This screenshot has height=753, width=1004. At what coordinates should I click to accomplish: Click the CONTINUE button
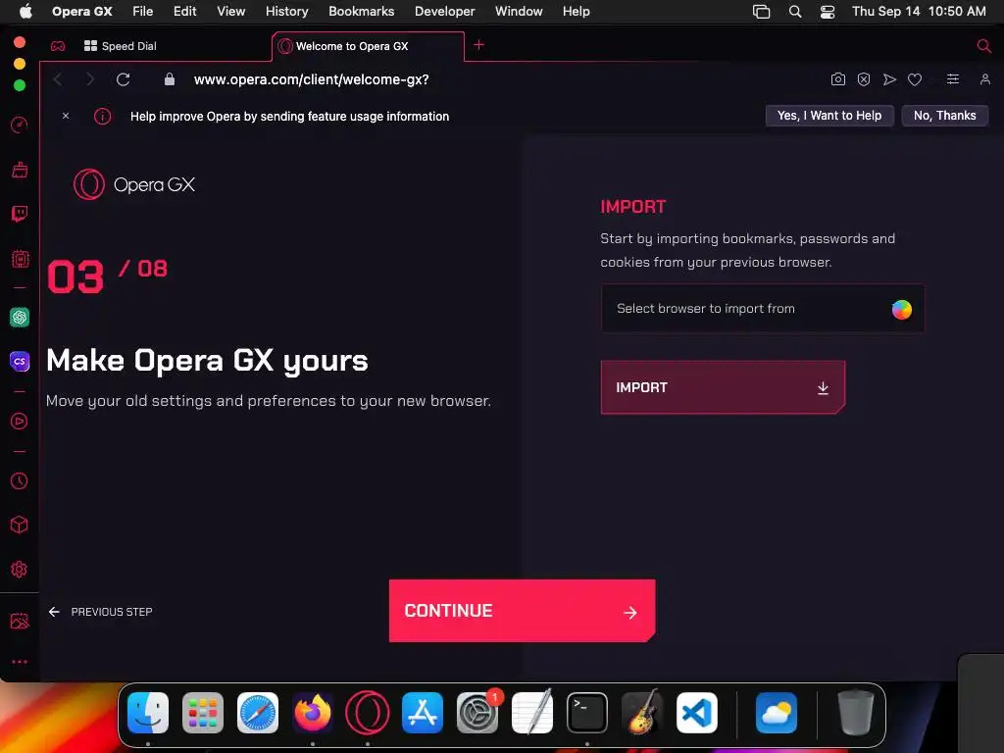522,611
